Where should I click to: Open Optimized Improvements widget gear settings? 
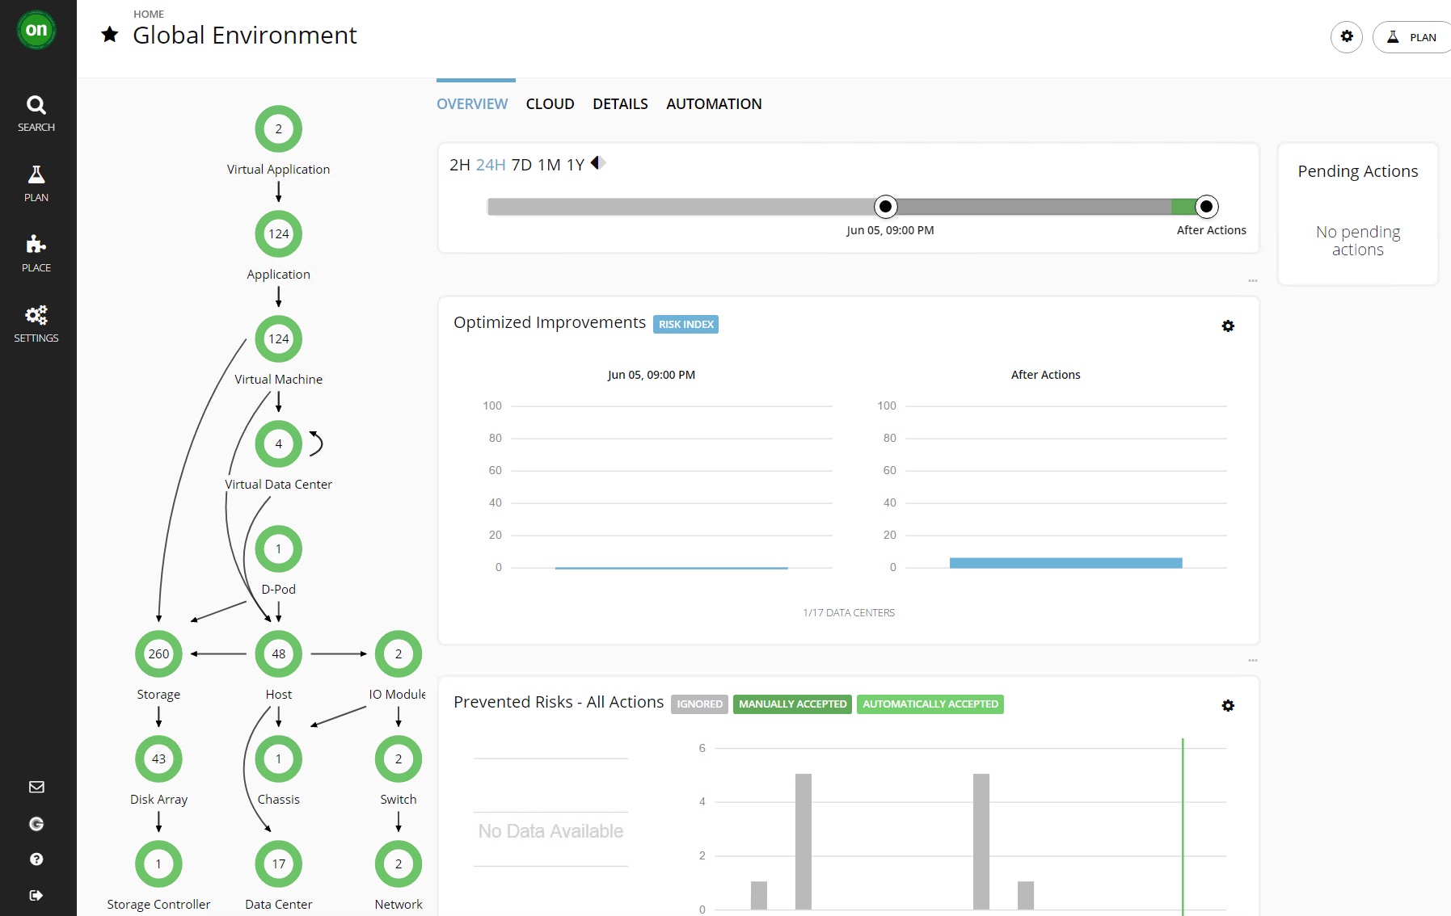[x=1228, y=326]
